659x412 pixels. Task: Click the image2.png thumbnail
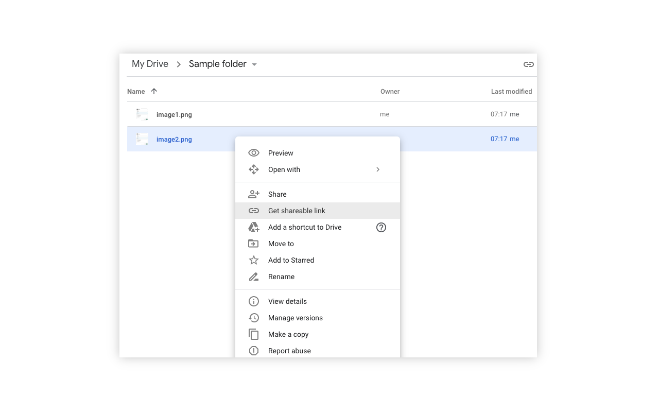click(142, 139)
